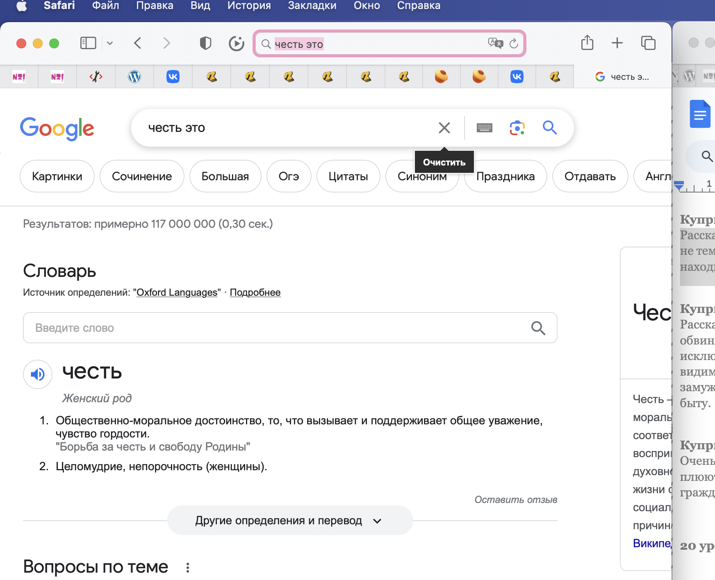Click the WordPress tab in right window

click(x=689, y=76)
